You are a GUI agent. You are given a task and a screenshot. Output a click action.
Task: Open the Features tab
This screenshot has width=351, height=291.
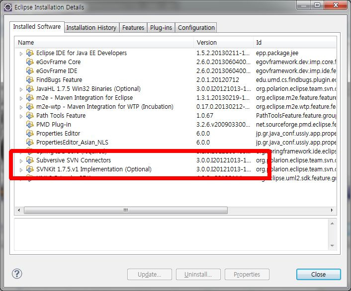coord(133,28)
